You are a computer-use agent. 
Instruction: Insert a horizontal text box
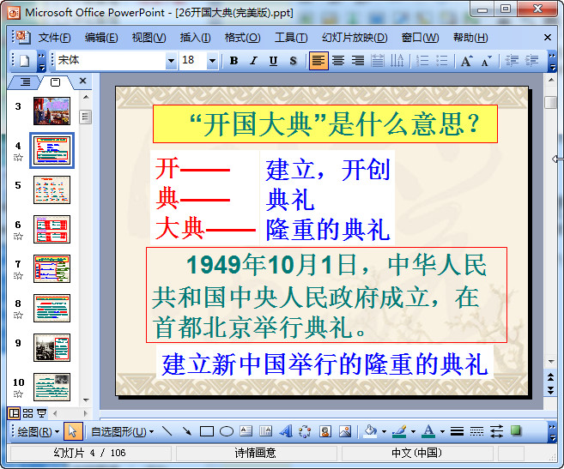pyautogui.click(x=246, y=431)
